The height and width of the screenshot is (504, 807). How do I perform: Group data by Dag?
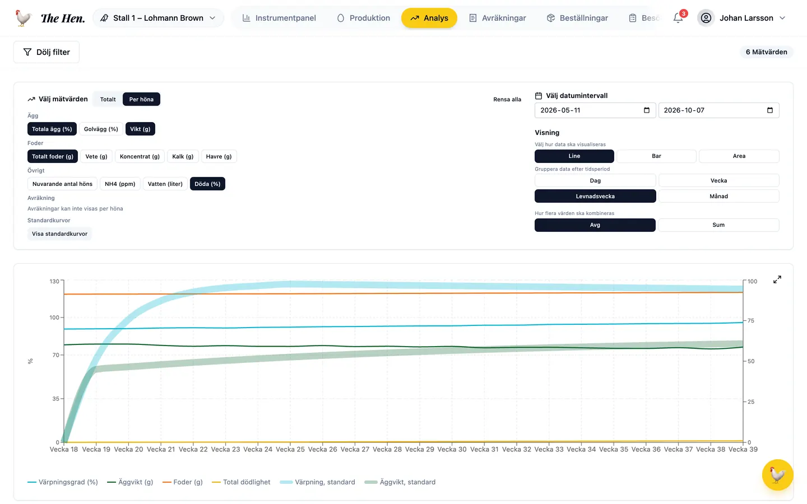(x=595, y=180)
